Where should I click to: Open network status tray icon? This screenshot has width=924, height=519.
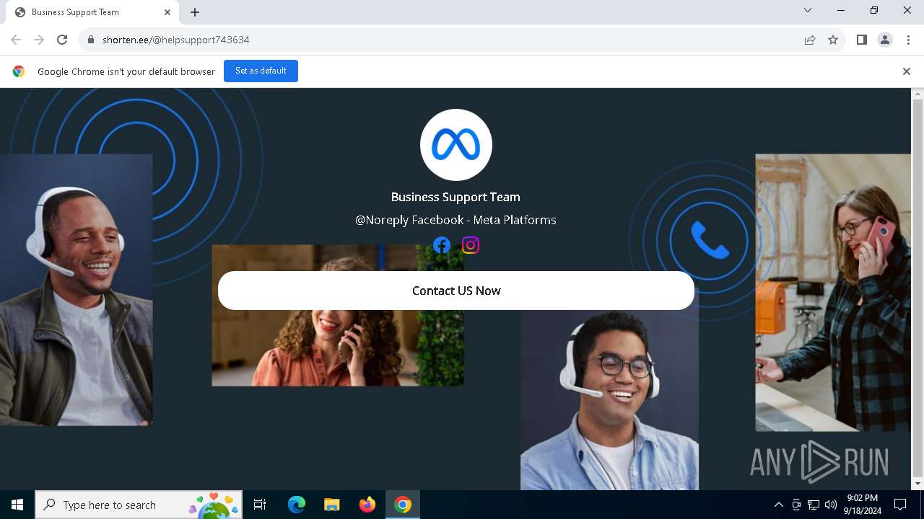(x=814, y=505)
